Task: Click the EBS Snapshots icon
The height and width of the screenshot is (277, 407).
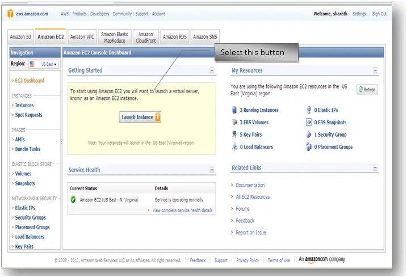Action: click(x=309, y=122)
